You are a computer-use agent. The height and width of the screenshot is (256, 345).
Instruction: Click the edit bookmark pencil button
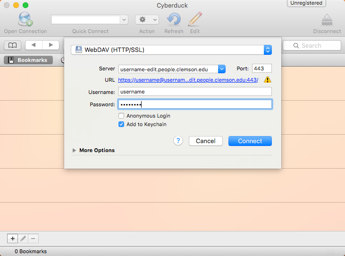click(23, 239)
